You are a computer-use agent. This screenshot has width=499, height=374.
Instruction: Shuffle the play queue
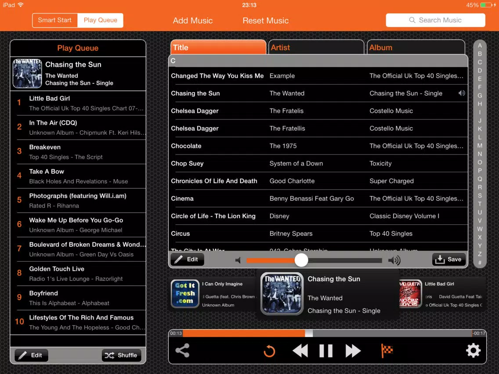click(122, 355)
